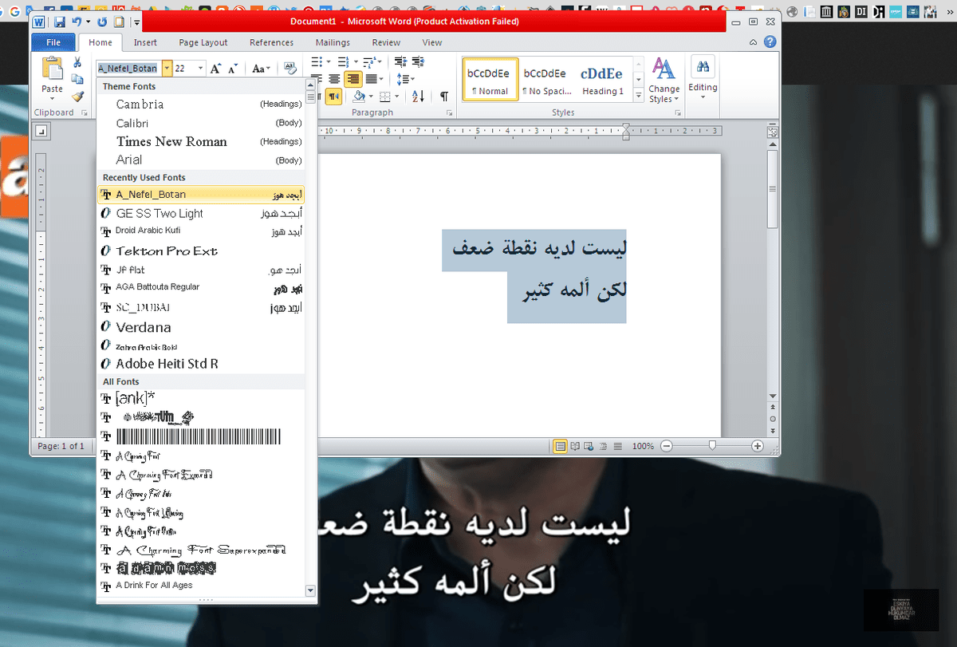Click the Grow Font icon

(x=215, y=69)
